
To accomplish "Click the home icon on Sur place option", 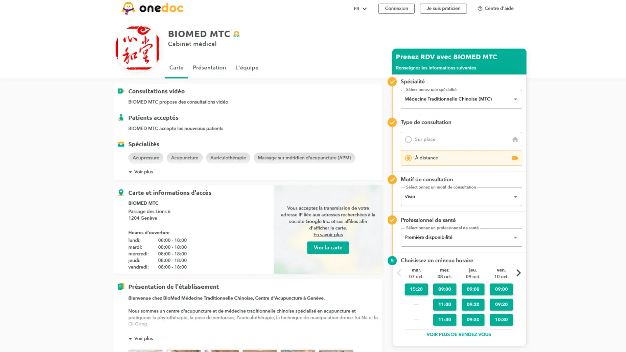I will click(515, 139).
